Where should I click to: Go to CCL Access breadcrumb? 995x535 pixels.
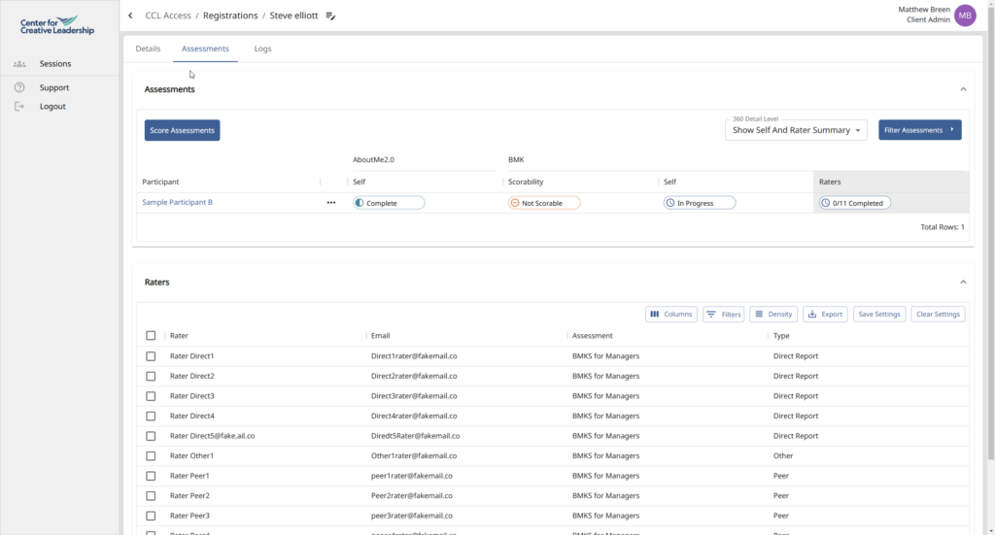[x=168, y=16]
